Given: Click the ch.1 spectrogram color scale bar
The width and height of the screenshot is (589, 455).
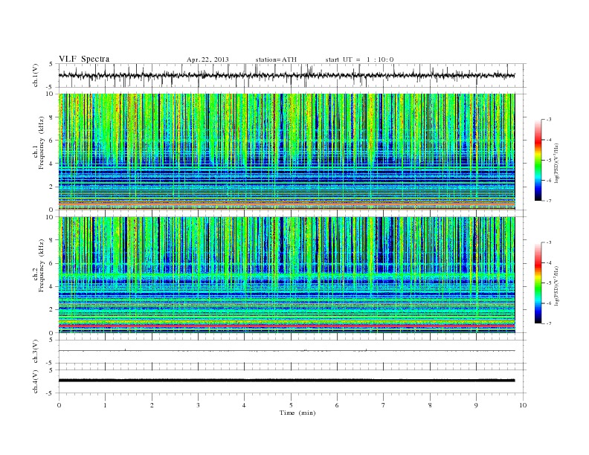Looking at the screenshot, I should (538, 161).
